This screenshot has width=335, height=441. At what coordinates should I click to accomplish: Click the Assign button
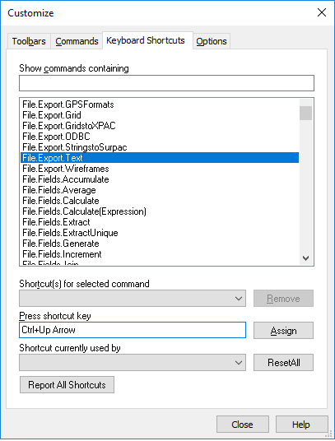tap(283, 331)
